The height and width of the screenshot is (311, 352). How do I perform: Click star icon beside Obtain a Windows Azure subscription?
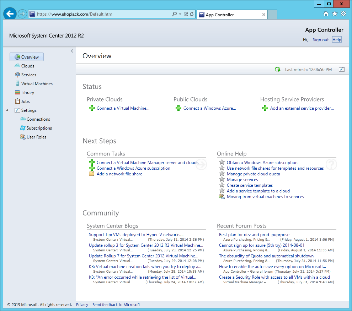(222, 162)
